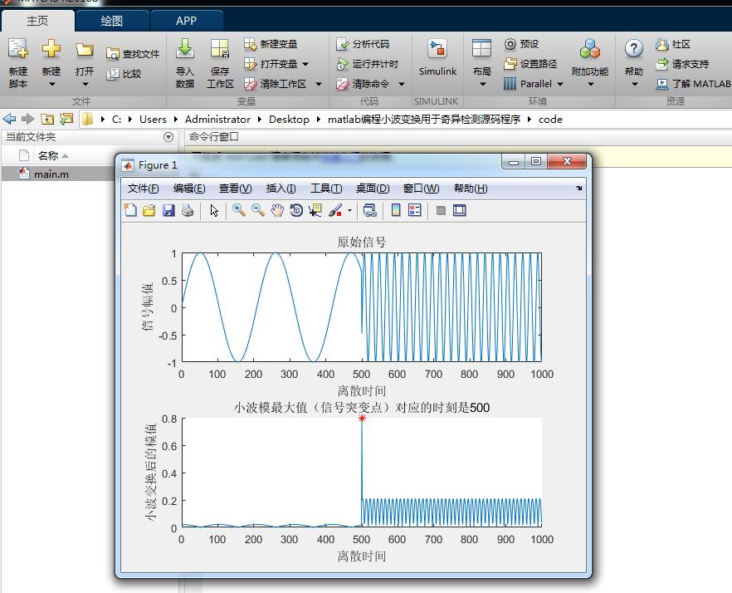The width and height of the screenshot is (732, 593).
Task: Click Open File icon in Figure 1 toolbar
Action: click(x=149, y=210)
